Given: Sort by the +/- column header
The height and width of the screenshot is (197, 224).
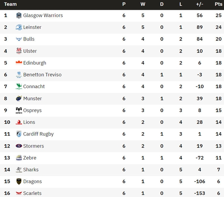Looking at the screenshot, I should click(200, 4).
